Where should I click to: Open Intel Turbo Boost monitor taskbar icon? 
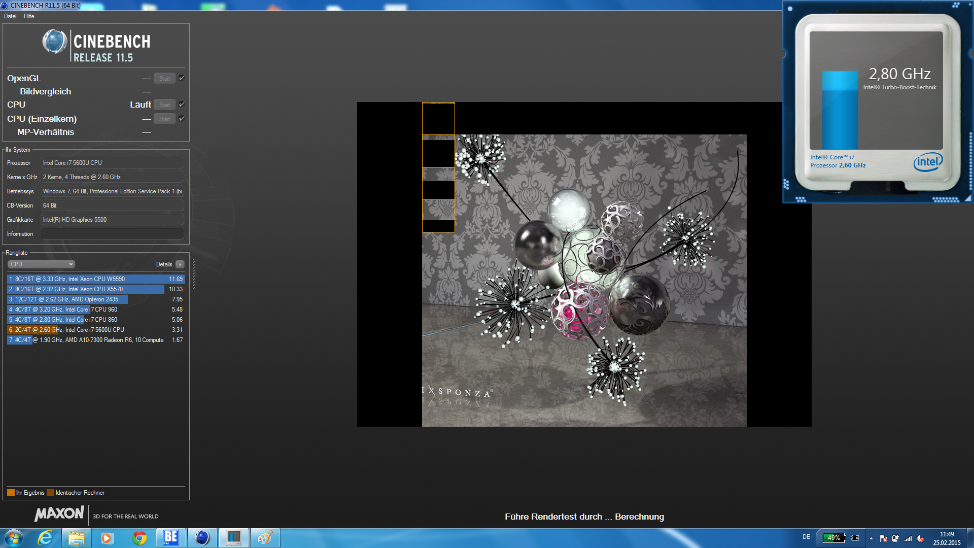[233, 538]
